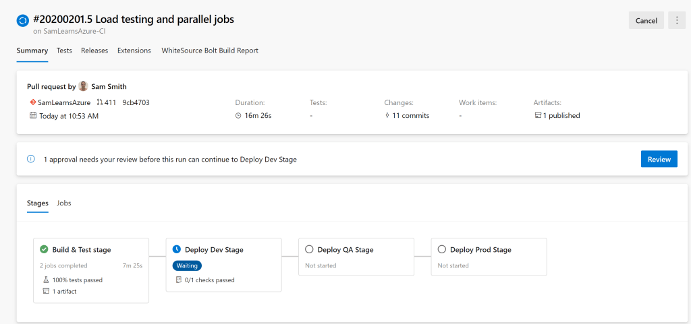Cancel the pipeline run
The image size is (691, 324).
(x=646, y=20)
